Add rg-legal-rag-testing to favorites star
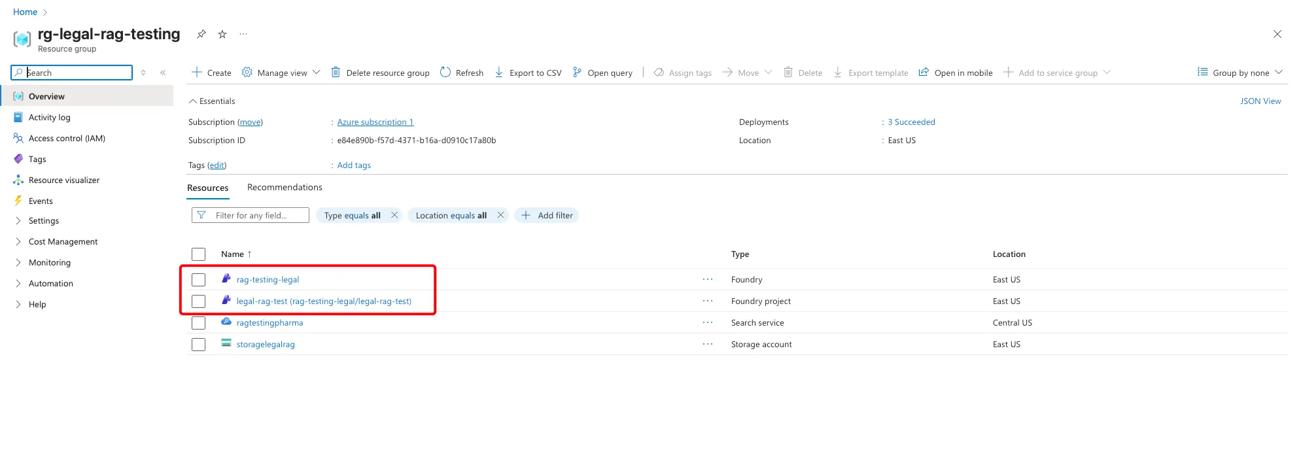1301x459 pixels. 222,34
